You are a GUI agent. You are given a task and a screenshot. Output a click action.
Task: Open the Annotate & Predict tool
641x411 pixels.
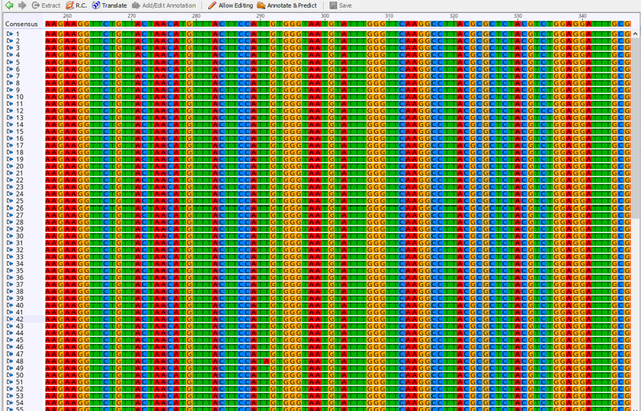click(287, 5)
